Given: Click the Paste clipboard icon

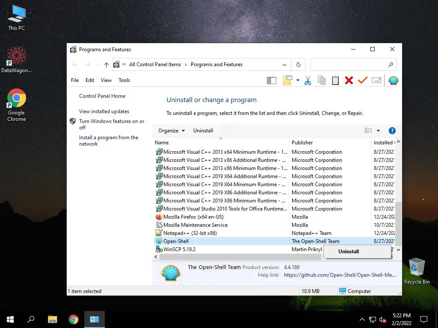Looking at the screenshot, I should tap(335, 80).
